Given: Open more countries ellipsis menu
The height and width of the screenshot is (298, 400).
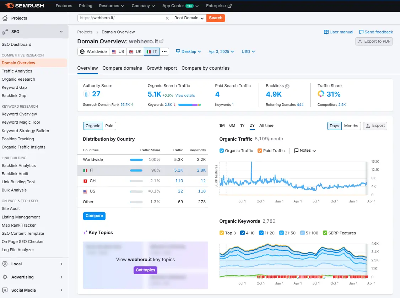Looking at the screenshot, I should [x=164, y=52].
